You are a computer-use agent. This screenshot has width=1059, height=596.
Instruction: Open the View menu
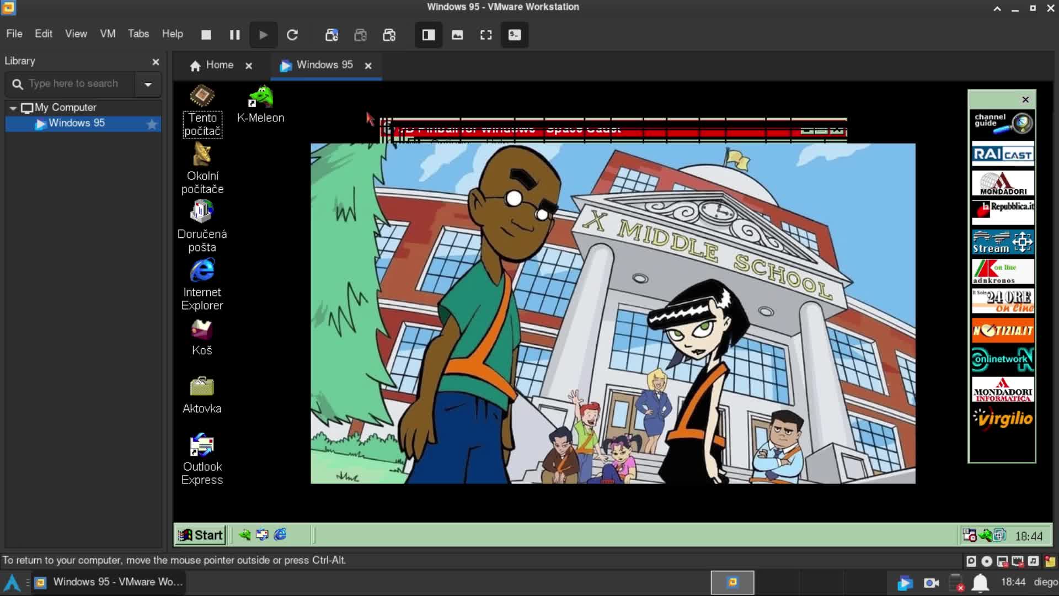click(76, 34)
